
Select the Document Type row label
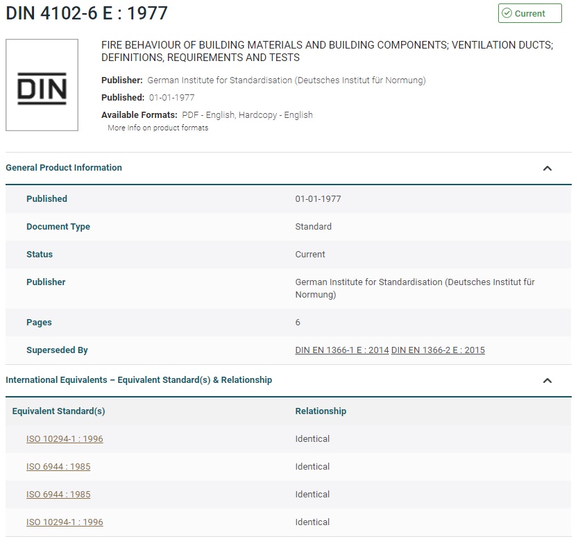point(58,227)
